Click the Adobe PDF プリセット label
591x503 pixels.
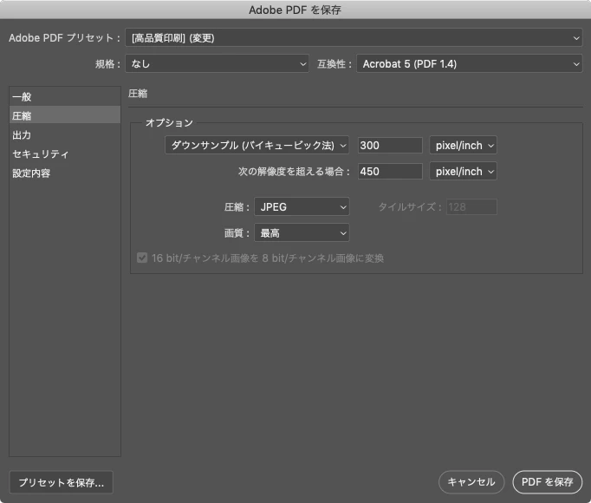(64, 38)
